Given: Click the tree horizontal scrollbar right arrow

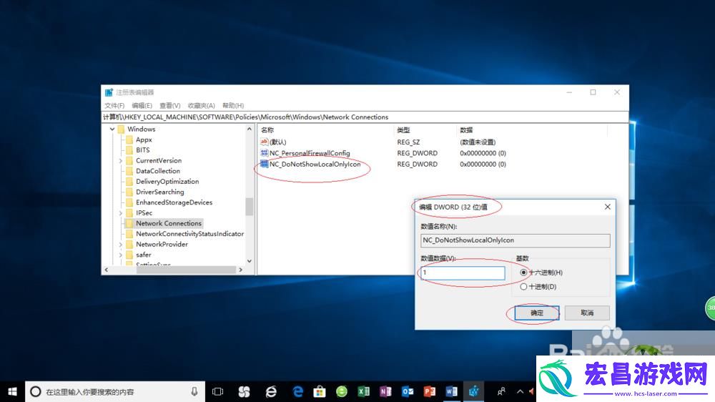Looking at the screenshot, I should click(x=241, y=270).
